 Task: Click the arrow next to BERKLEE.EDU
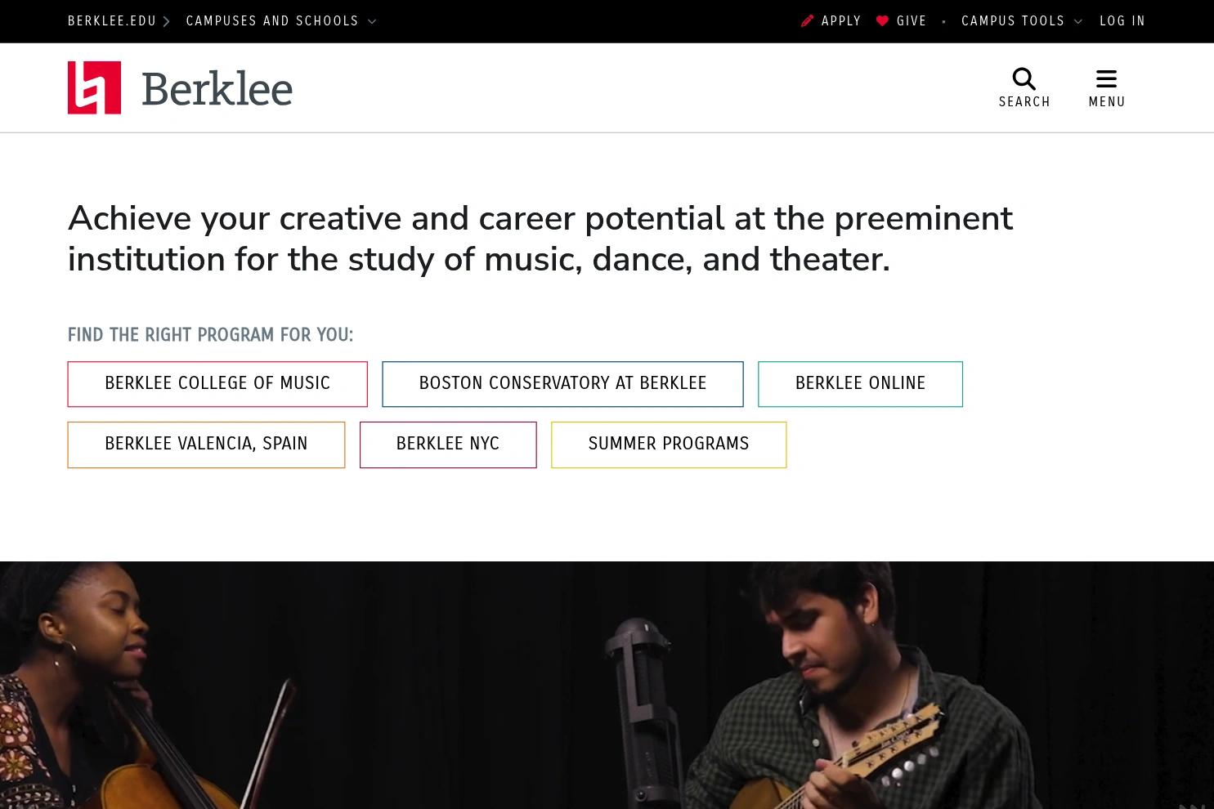click(x=166, y=21)
